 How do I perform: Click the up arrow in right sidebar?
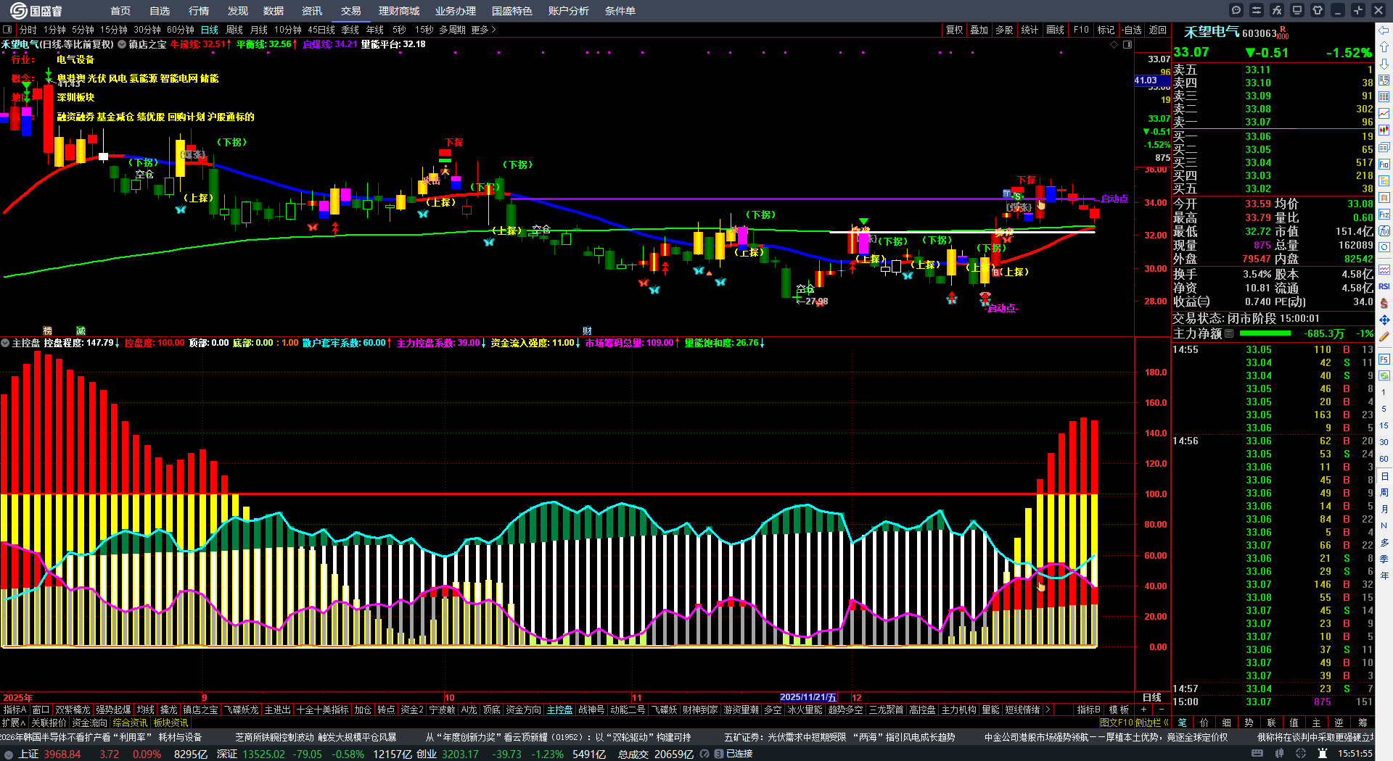tap(1384, 47)
